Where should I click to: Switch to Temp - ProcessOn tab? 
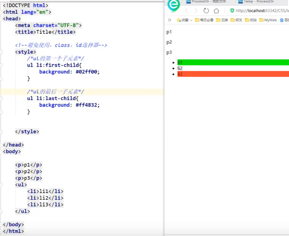[x=256, y=2]
